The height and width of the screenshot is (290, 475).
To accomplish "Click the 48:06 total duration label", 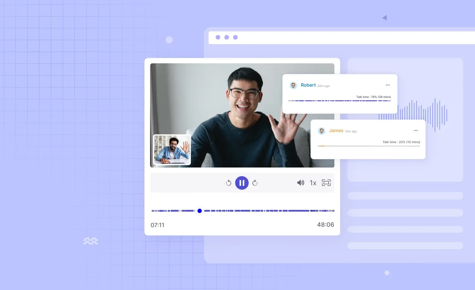I will (326, 225).
